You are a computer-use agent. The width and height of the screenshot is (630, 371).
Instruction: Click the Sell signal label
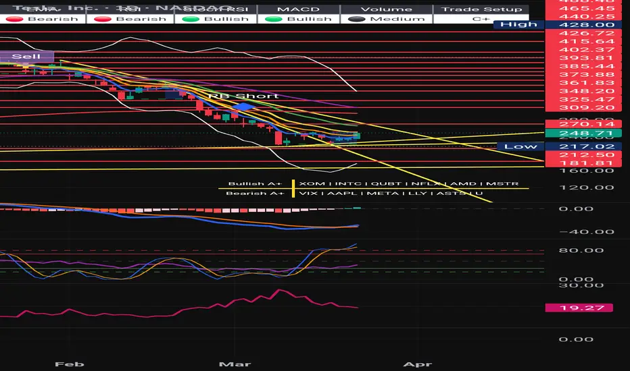click(26, 57)
